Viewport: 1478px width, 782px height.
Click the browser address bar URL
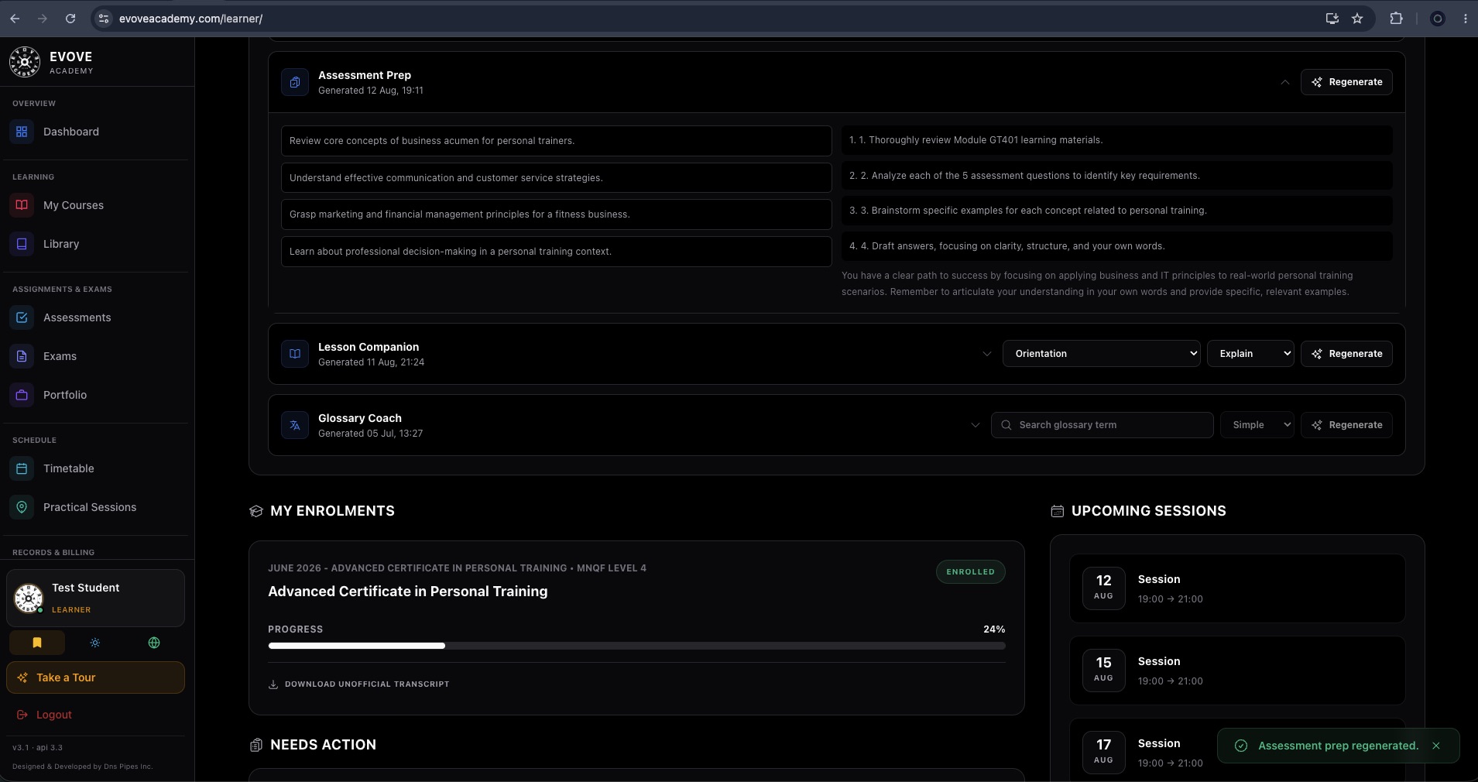pos(190,19)
